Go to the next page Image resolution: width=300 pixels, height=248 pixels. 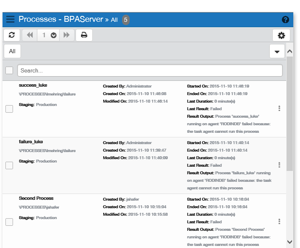(x=66, y=35)
